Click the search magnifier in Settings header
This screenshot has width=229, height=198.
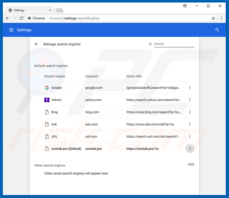[217, 30]
